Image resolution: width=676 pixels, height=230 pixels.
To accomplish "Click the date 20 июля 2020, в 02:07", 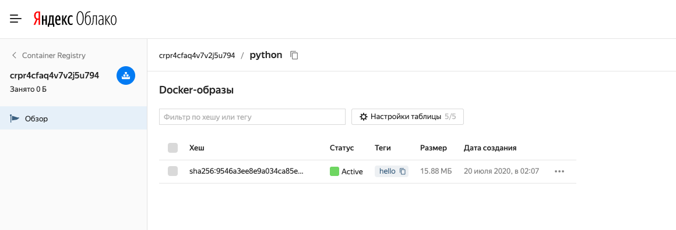I will pyautogui.click(x=501, y=171).
